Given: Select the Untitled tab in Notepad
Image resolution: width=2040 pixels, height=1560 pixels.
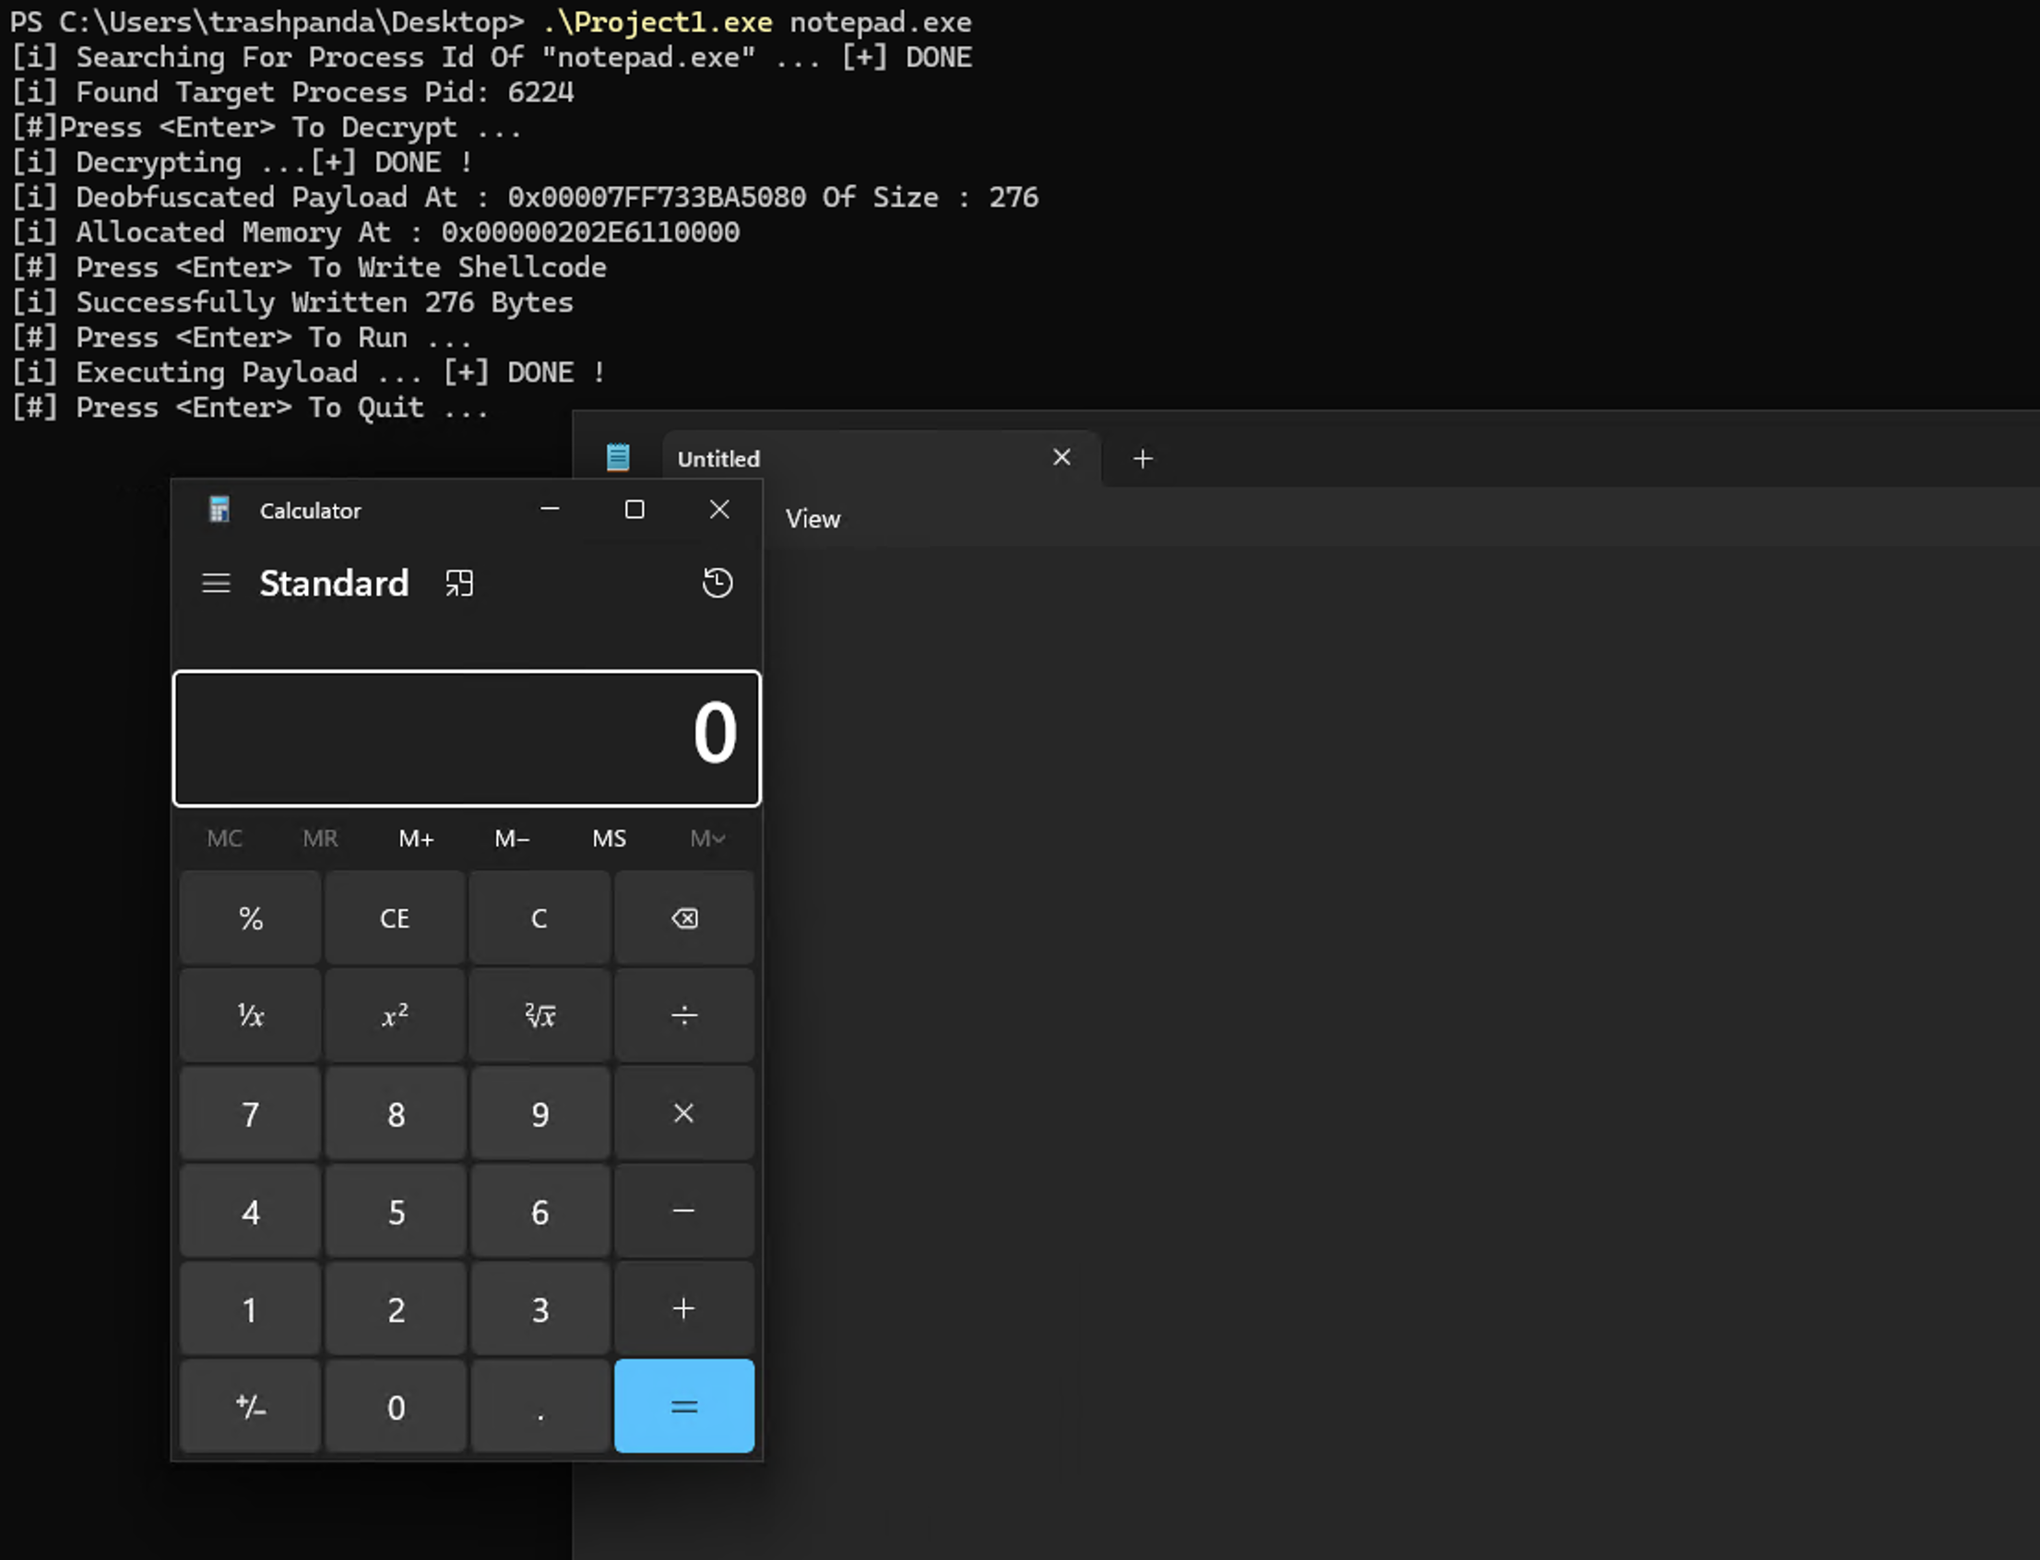Looking at the screenshot, I should pos(881,458).
